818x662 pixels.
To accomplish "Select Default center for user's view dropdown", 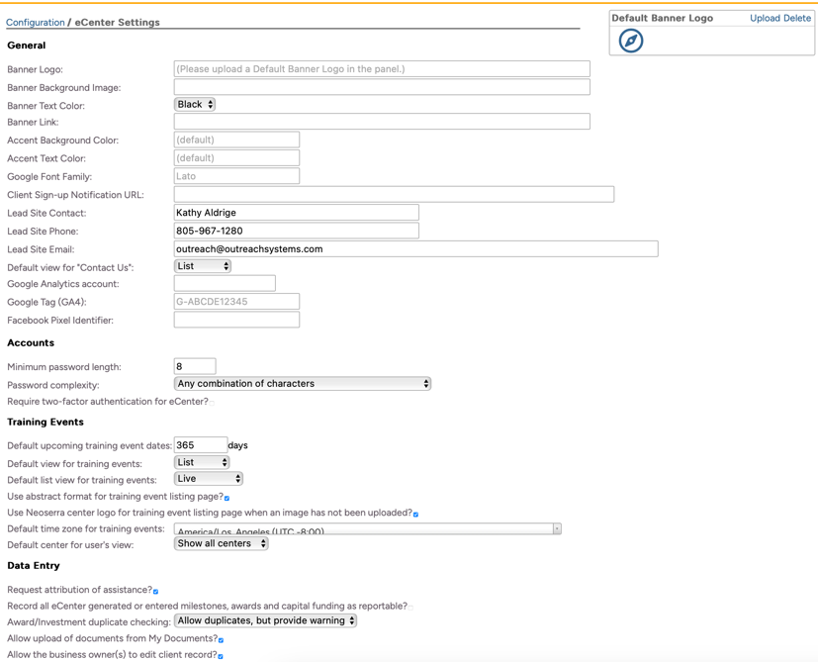I will coord(221,543).
